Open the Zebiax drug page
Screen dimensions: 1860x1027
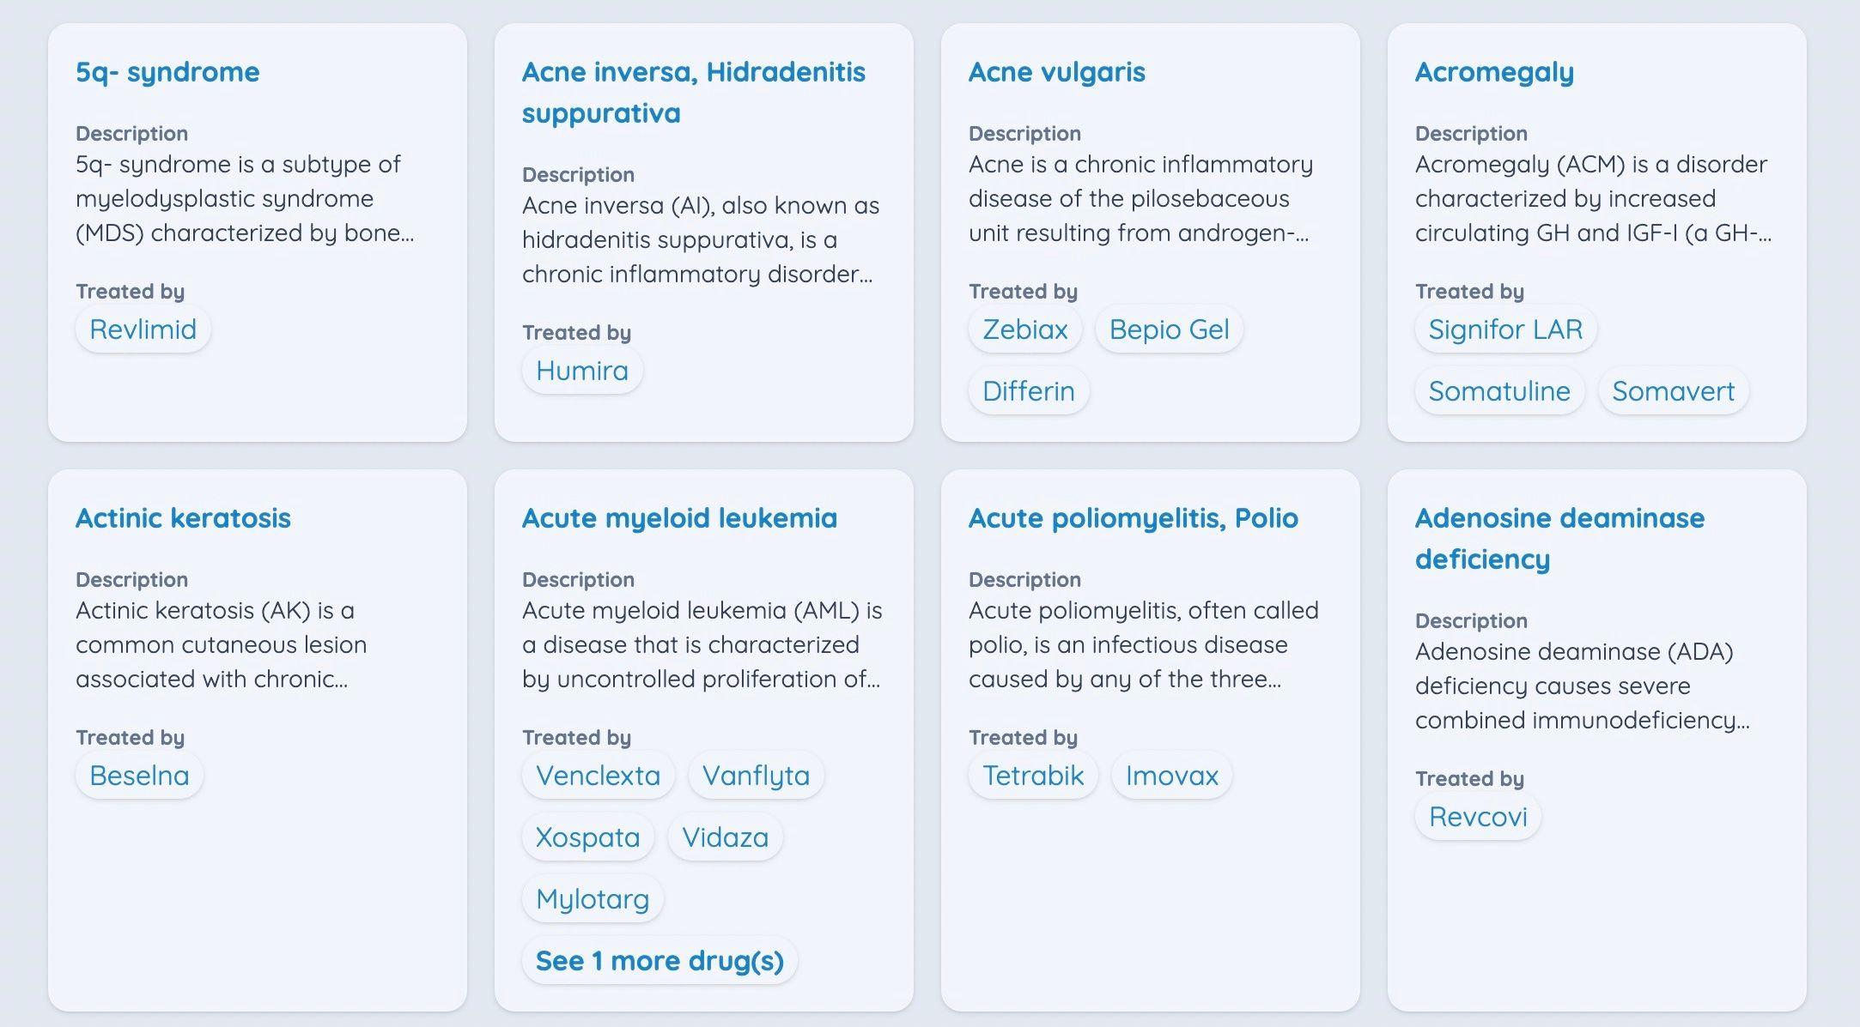1024,329
